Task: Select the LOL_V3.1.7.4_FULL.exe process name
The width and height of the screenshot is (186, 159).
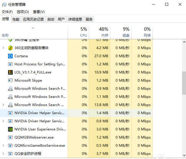Action: coord(33,72)
